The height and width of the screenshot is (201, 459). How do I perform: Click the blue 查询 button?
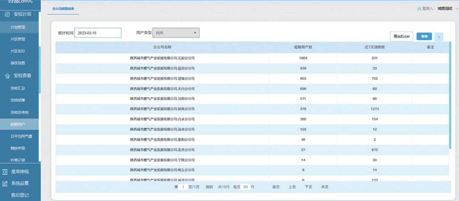(x=424, y=36)
